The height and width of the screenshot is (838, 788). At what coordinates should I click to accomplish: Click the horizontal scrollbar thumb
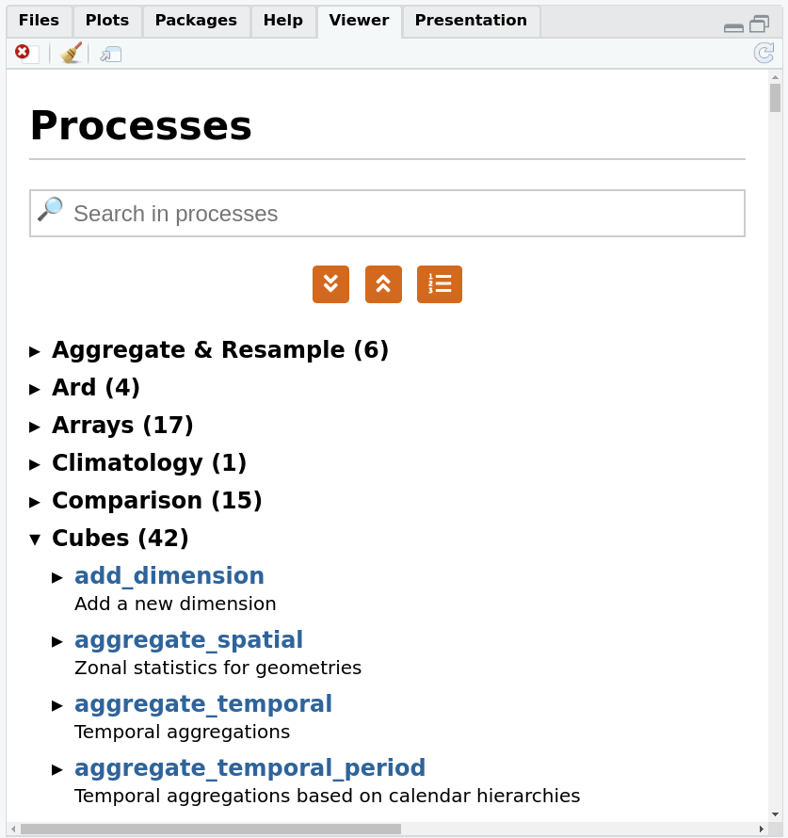tap(211, 830)
